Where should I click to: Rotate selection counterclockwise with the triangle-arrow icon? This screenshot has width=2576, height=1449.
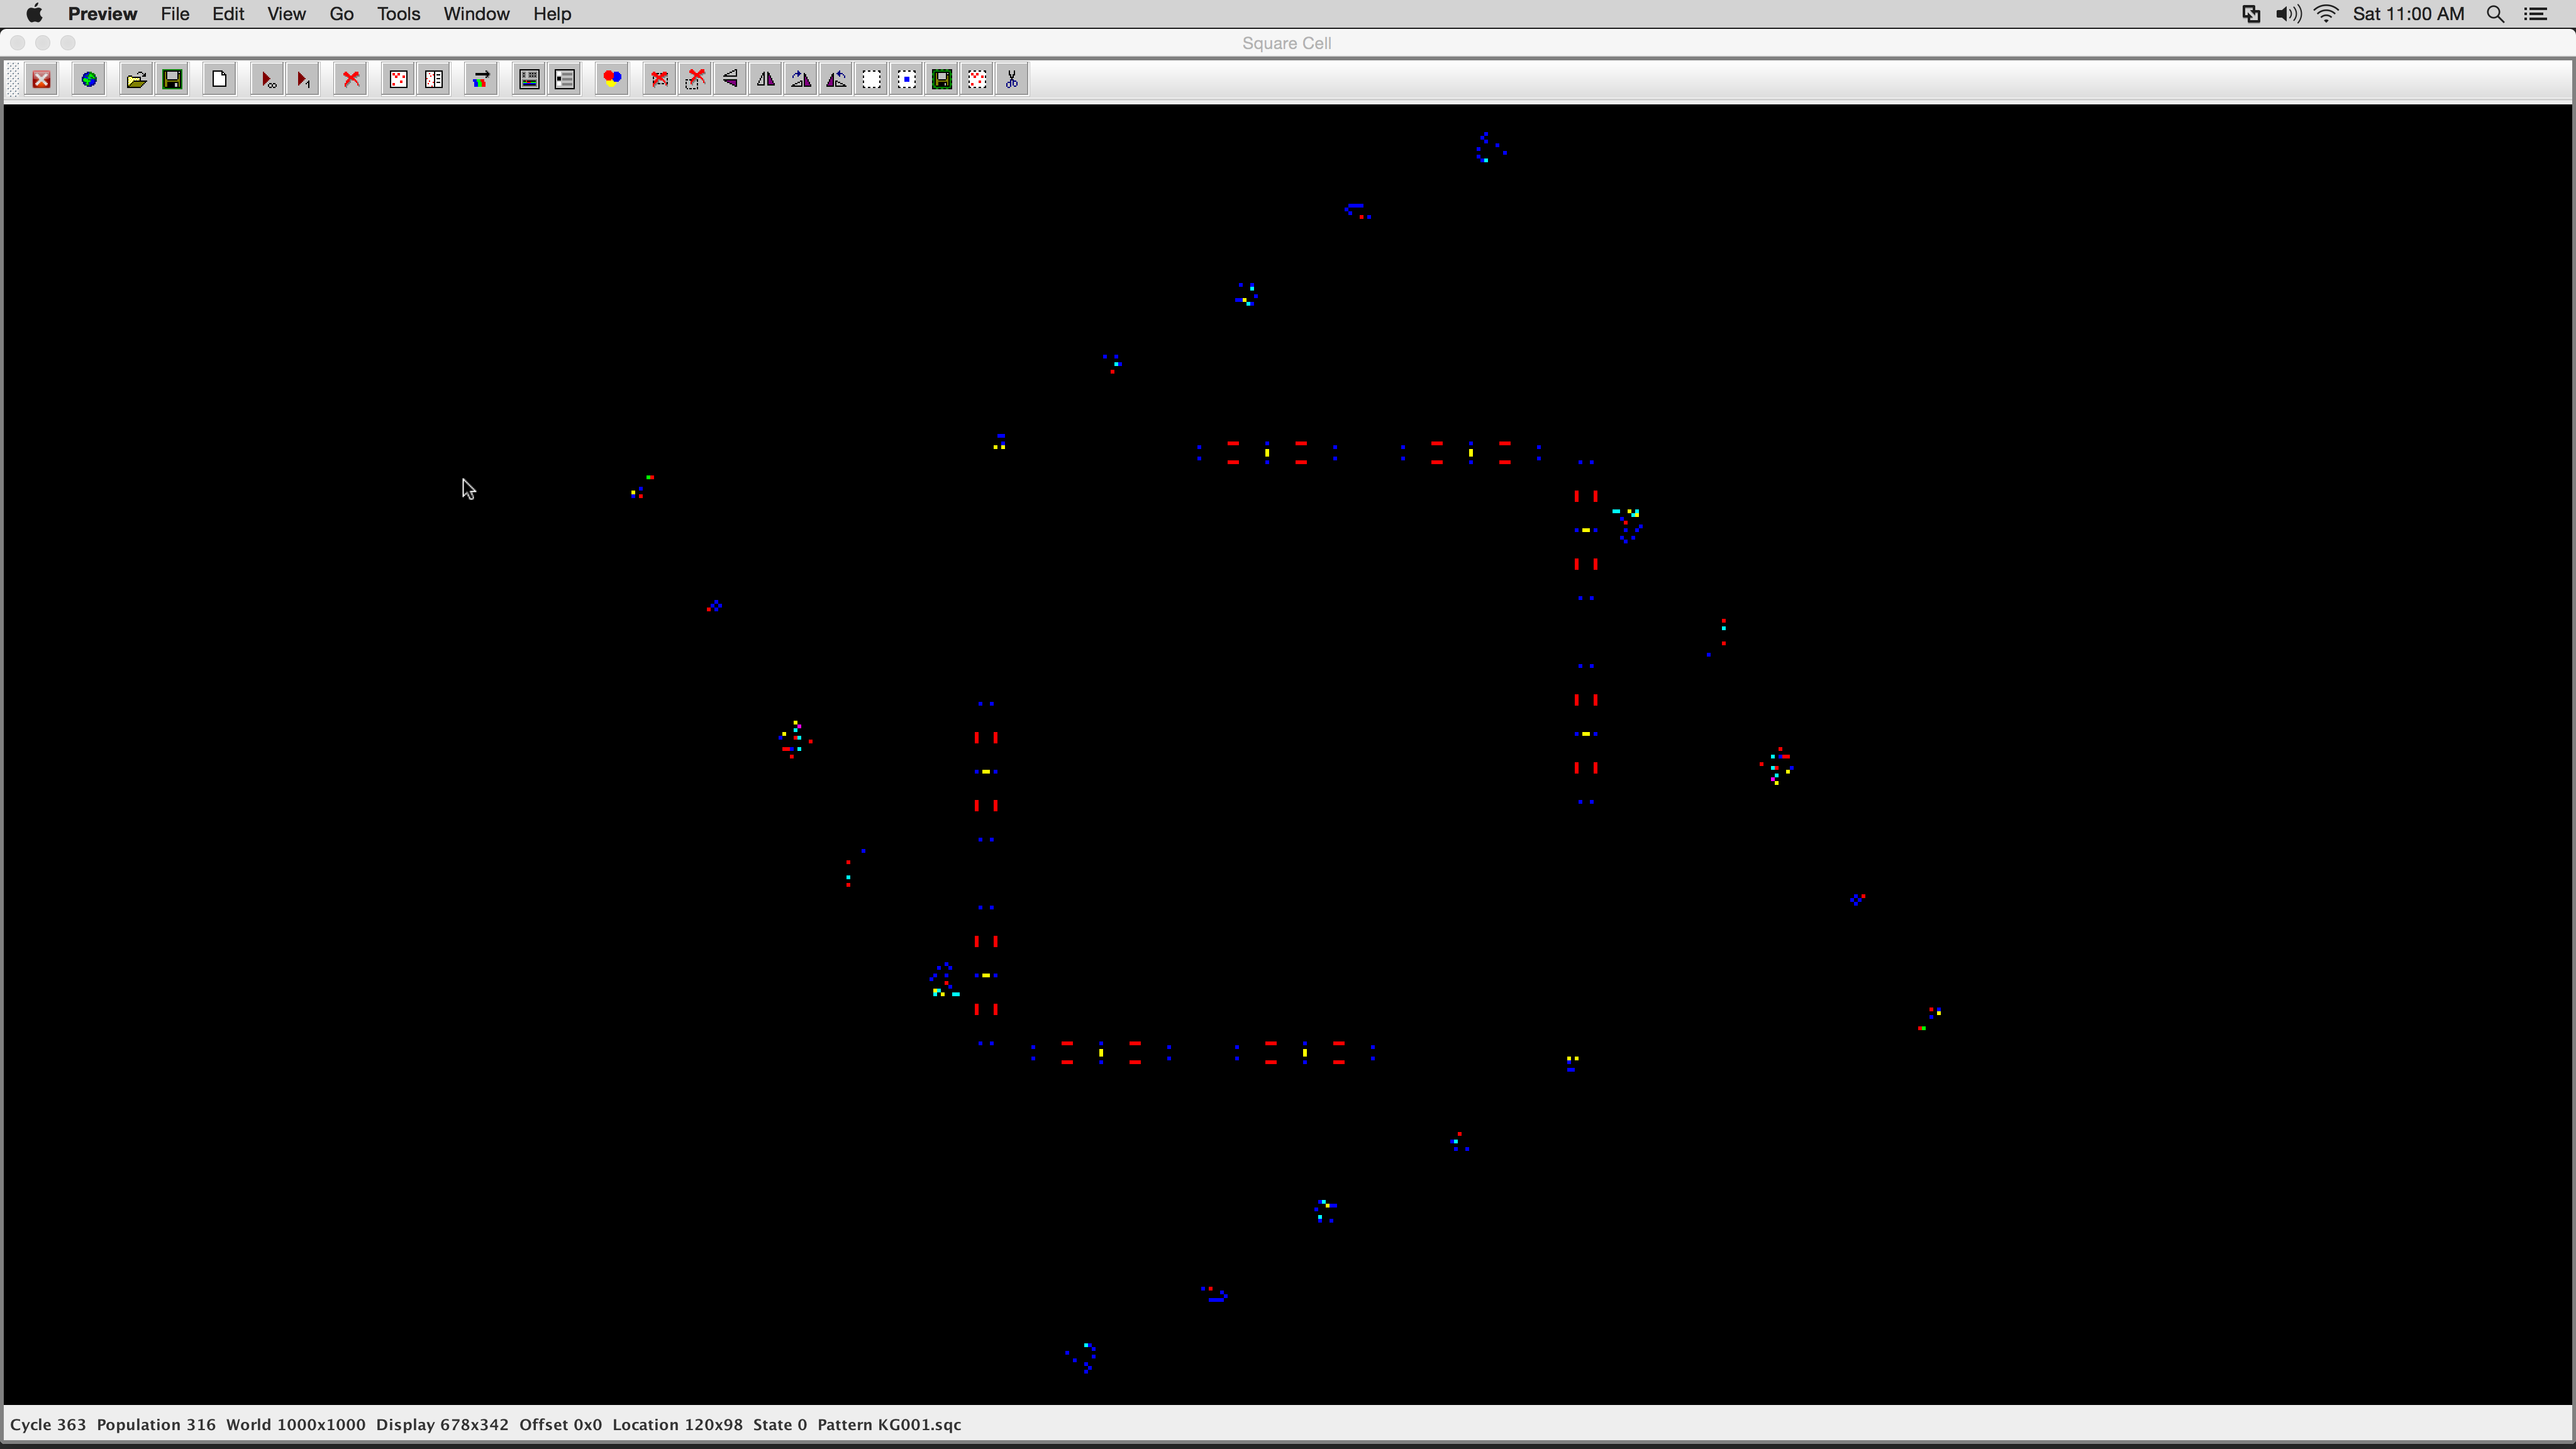pos(836,80)
